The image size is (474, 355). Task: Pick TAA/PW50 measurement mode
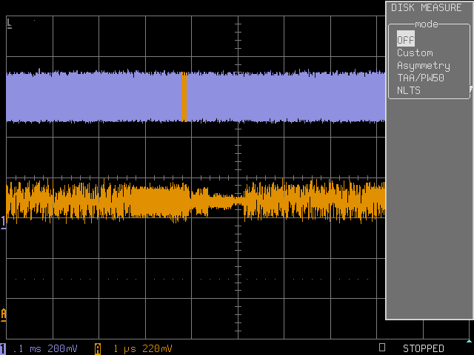420,78
